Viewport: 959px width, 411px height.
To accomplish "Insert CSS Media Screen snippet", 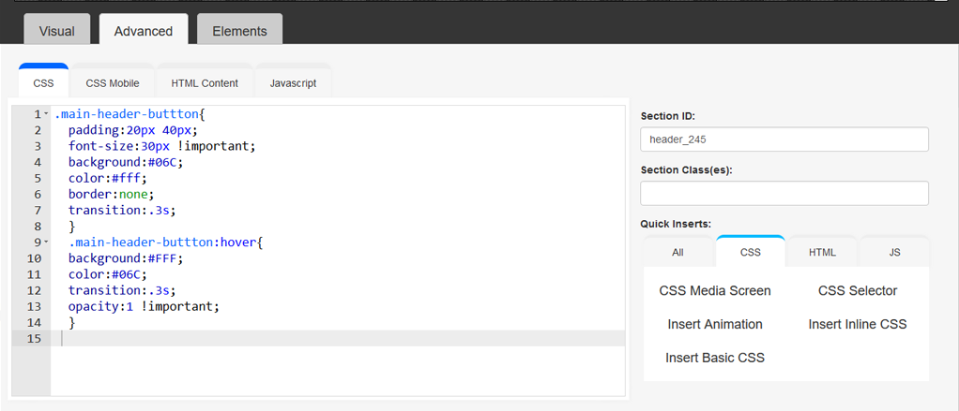I will point(715,291).
